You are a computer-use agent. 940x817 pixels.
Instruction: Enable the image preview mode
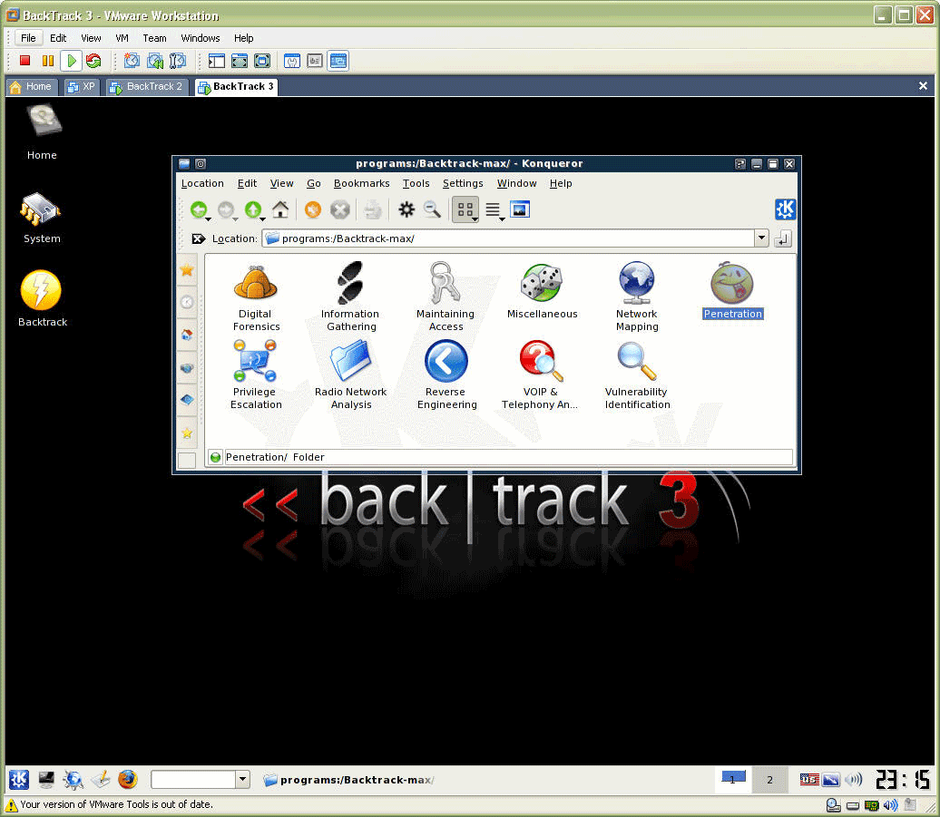pyautogui.click(x=520, y=209)
